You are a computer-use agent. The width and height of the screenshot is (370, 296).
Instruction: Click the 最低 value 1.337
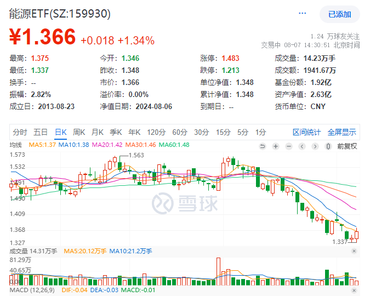pos(40,70)
